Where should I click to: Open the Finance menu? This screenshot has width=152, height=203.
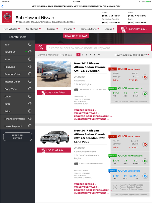pos(70,29)
